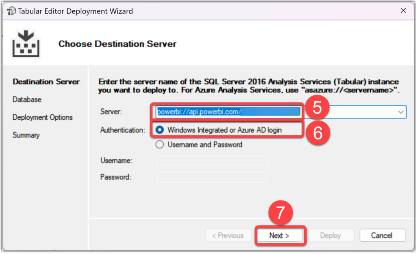Close the Deployment Wizard window
Screen dimensions: 416x254
pos(403,11)
